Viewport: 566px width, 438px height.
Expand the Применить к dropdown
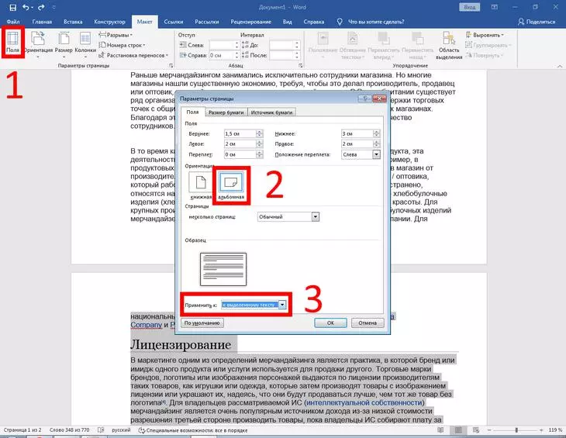[x=282, y=305]
